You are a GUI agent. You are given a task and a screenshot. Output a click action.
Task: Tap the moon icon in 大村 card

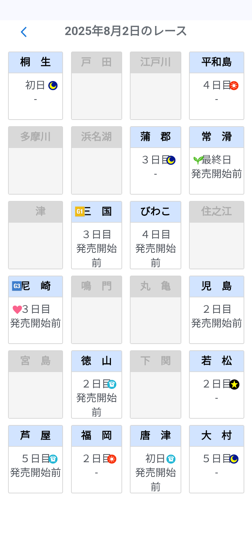[x=234, y=459]
